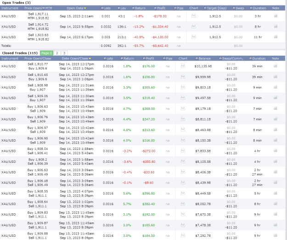
Task: Go to page 3 of closed trades
Action: point(64,53)
